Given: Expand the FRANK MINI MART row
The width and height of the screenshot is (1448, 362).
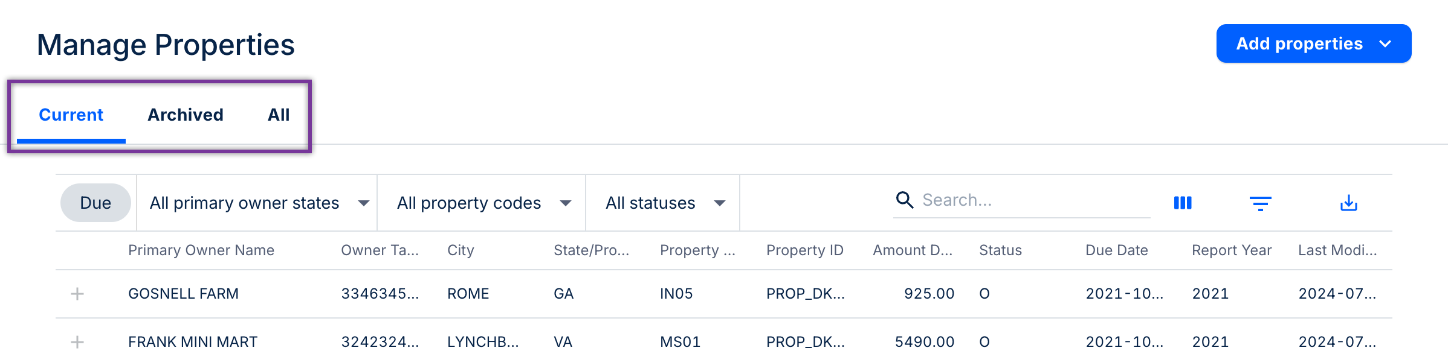Looking at the screenshot, I should [x=77, y=342].
